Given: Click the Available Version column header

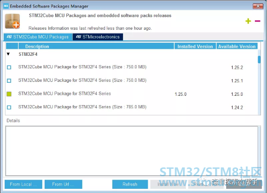Looking at the screenshot, I should 237,46.
